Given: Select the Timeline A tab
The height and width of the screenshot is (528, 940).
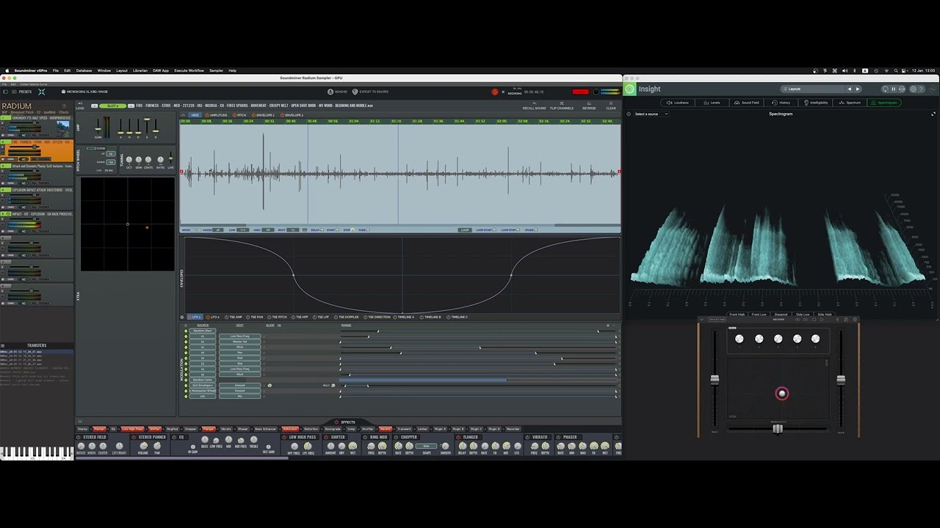Looking at the screenshot, I should 405,317.
